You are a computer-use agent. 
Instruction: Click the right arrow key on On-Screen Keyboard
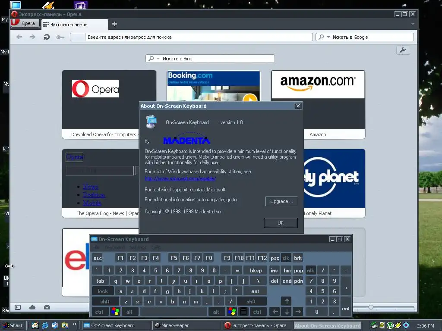pyautogui.click(x=298, y=312)
